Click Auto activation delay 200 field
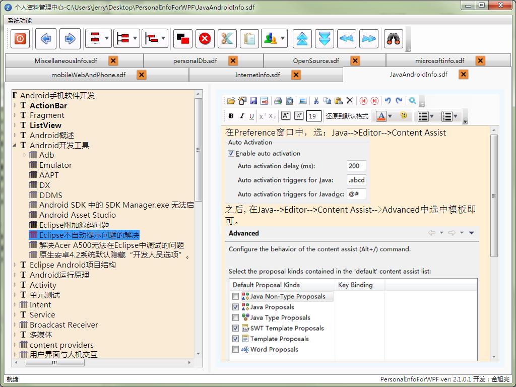Viewport: 516px width, 387px height. point(356,166)
